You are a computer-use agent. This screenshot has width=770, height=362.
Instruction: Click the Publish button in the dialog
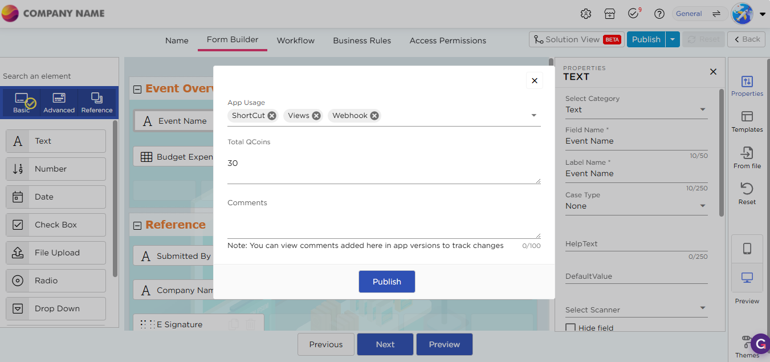tap(386, 282)
